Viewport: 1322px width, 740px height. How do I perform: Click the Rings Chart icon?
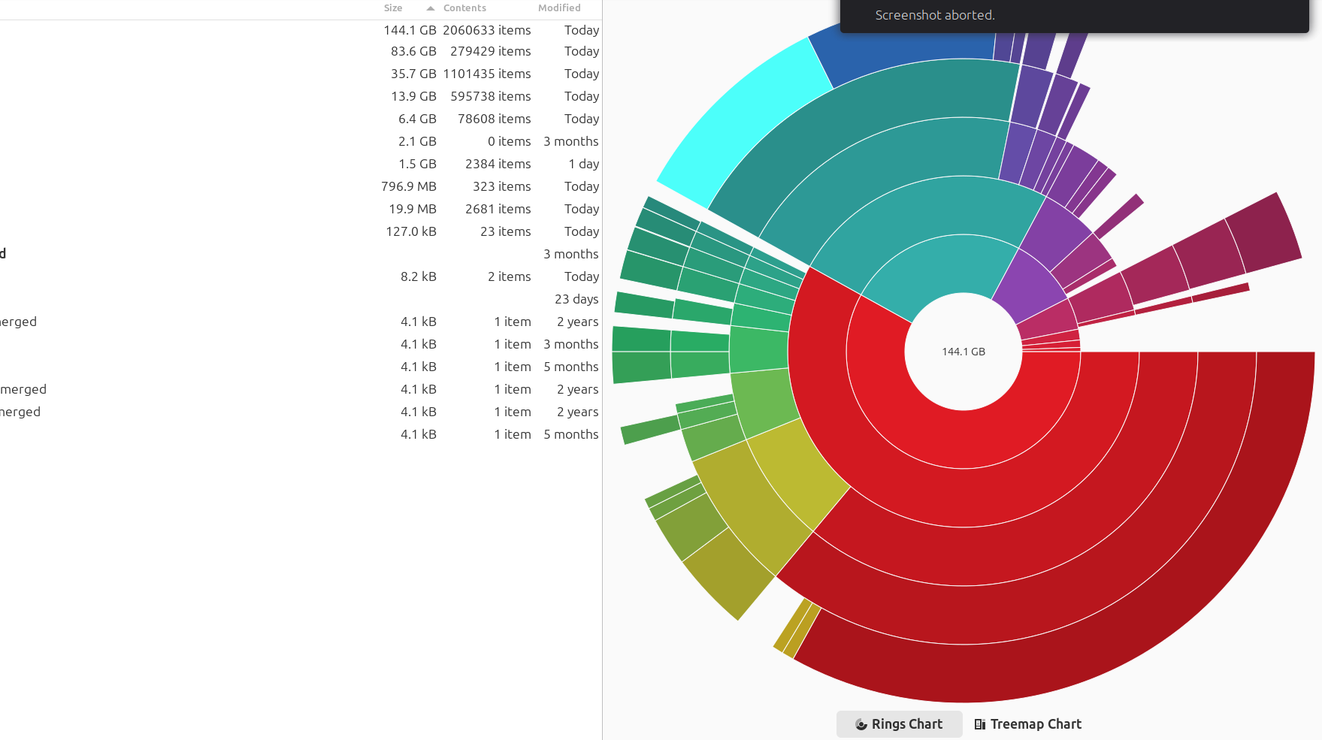coord(861,724)
